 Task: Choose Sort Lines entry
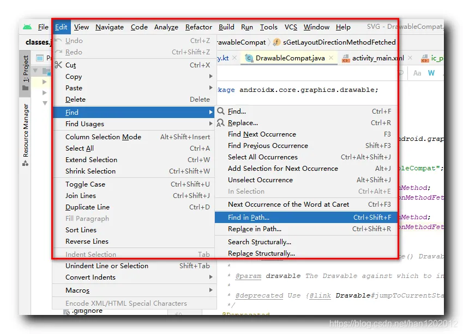point(134,230)
